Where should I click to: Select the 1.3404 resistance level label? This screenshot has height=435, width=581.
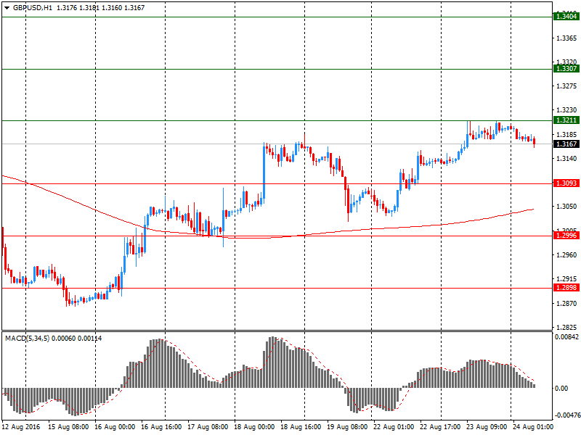566,16
